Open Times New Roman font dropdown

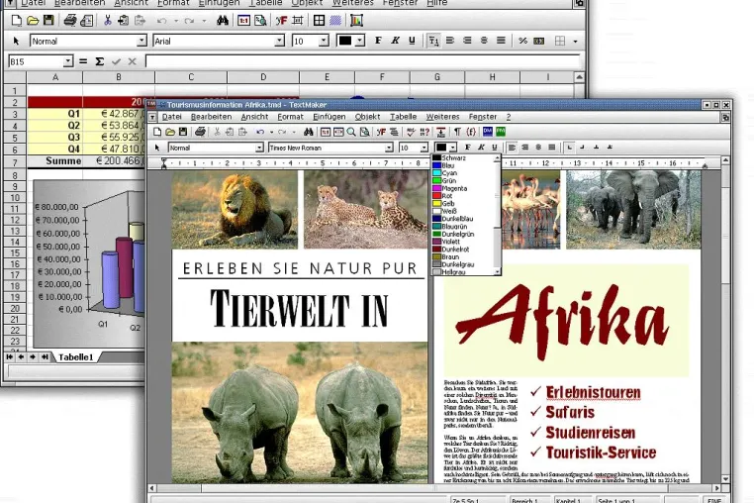pos(389,148)
